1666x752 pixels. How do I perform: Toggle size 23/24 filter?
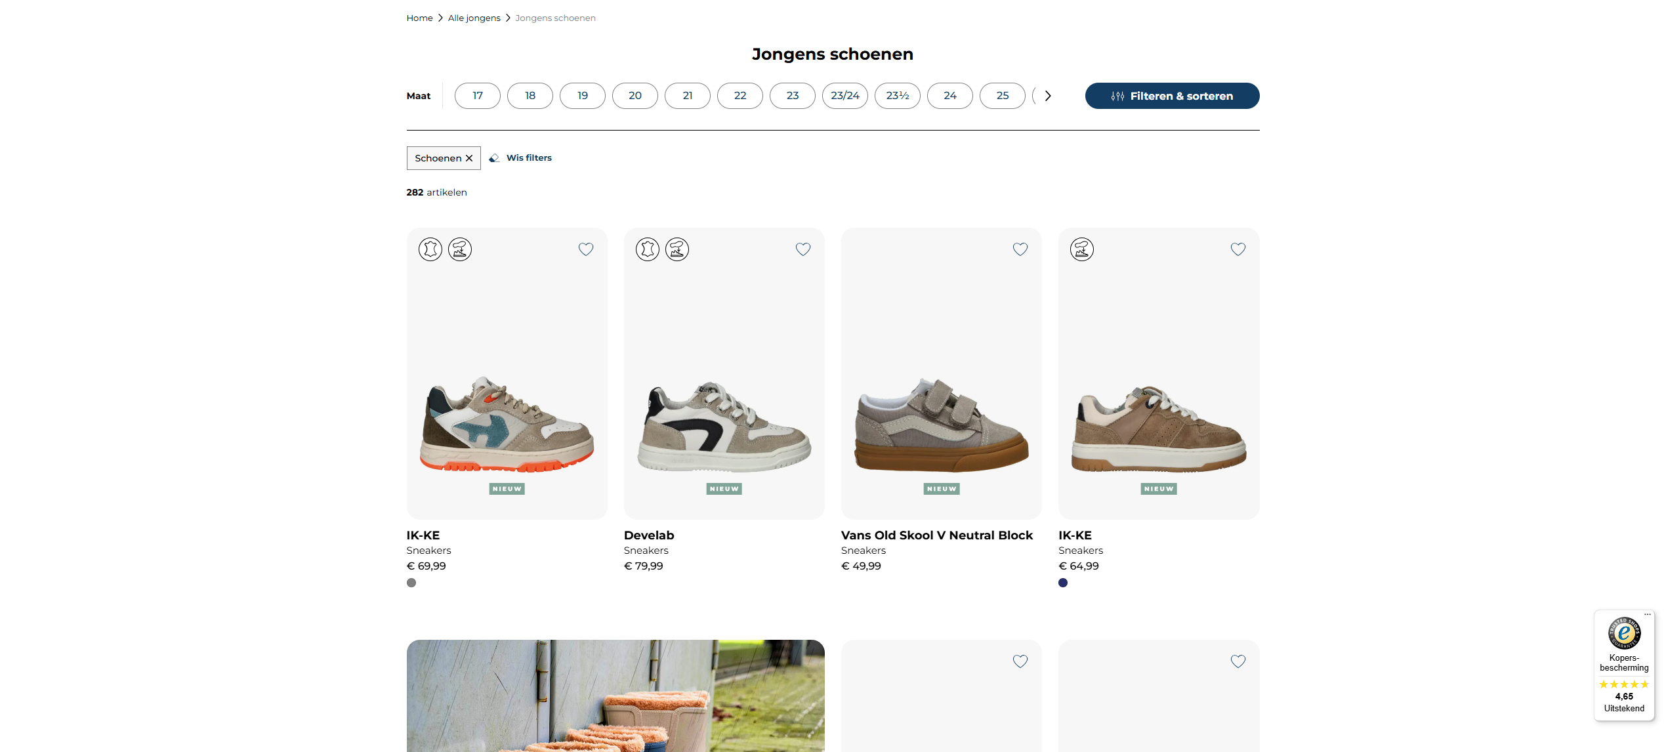point(844,96)
